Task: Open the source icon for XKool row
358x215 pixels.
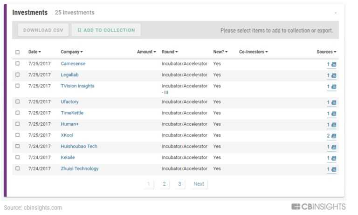Action: tap(333, 136)
